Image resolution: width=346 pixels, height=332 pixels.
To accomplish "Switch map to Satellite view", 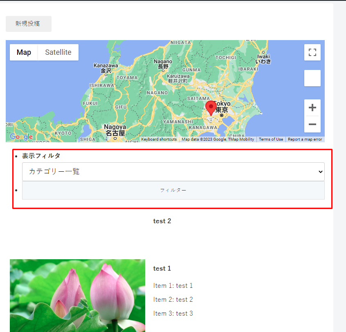I will pos(58,52).
